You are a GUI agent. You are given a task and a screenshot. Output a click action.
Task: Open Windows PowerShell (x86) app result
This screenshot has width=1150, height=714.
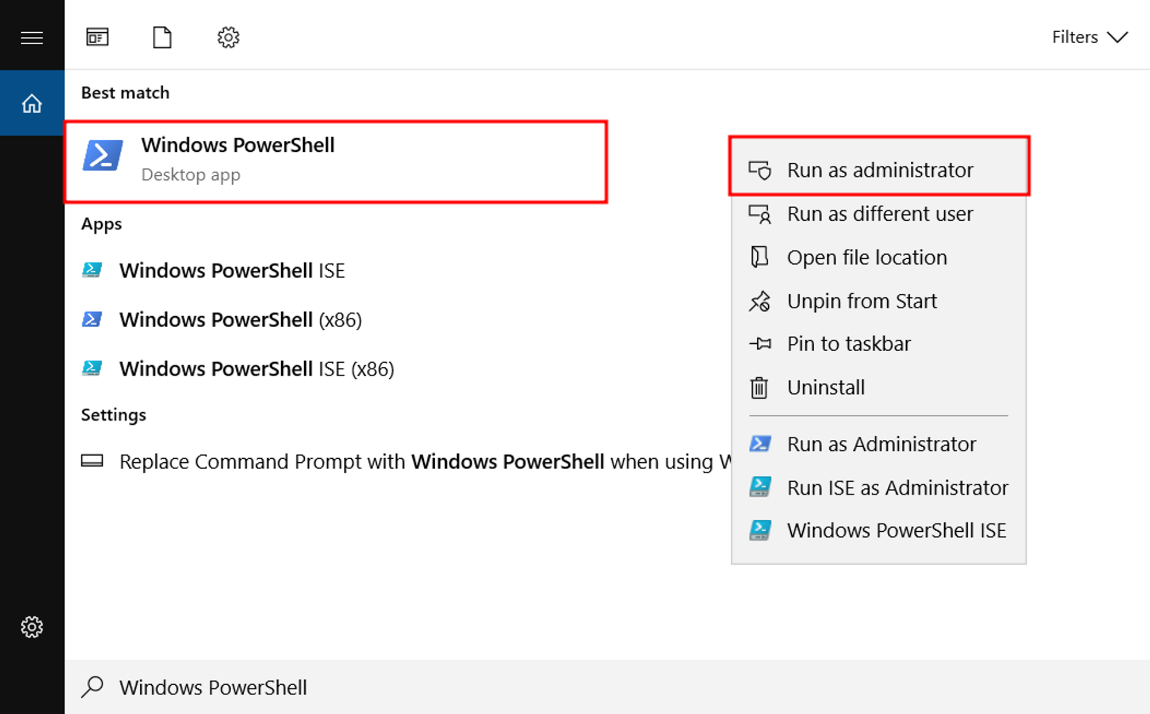tap(240, 320)
